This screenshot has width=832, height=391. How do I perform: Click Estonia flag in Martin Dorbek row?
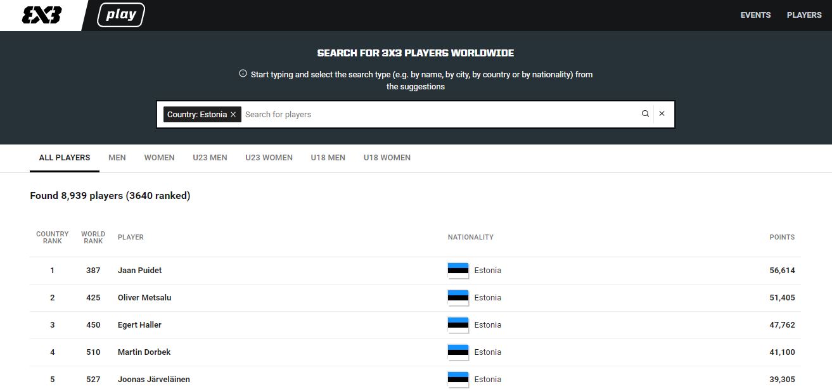pos(458,352)
